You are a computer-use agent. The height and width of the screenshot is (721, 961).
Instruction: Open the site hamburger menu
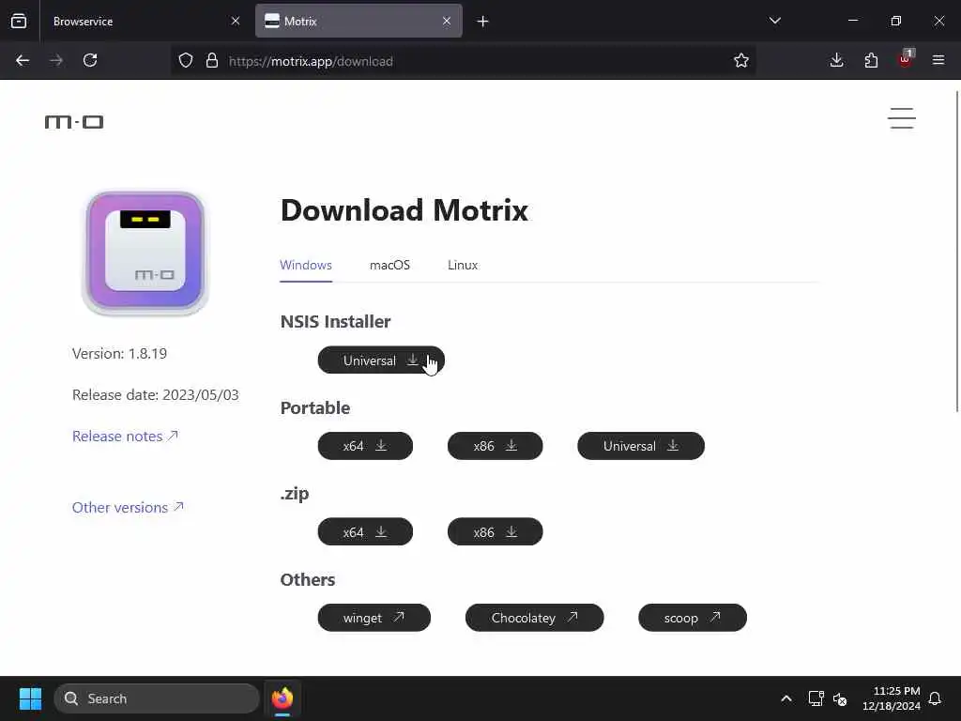[902, 118]
